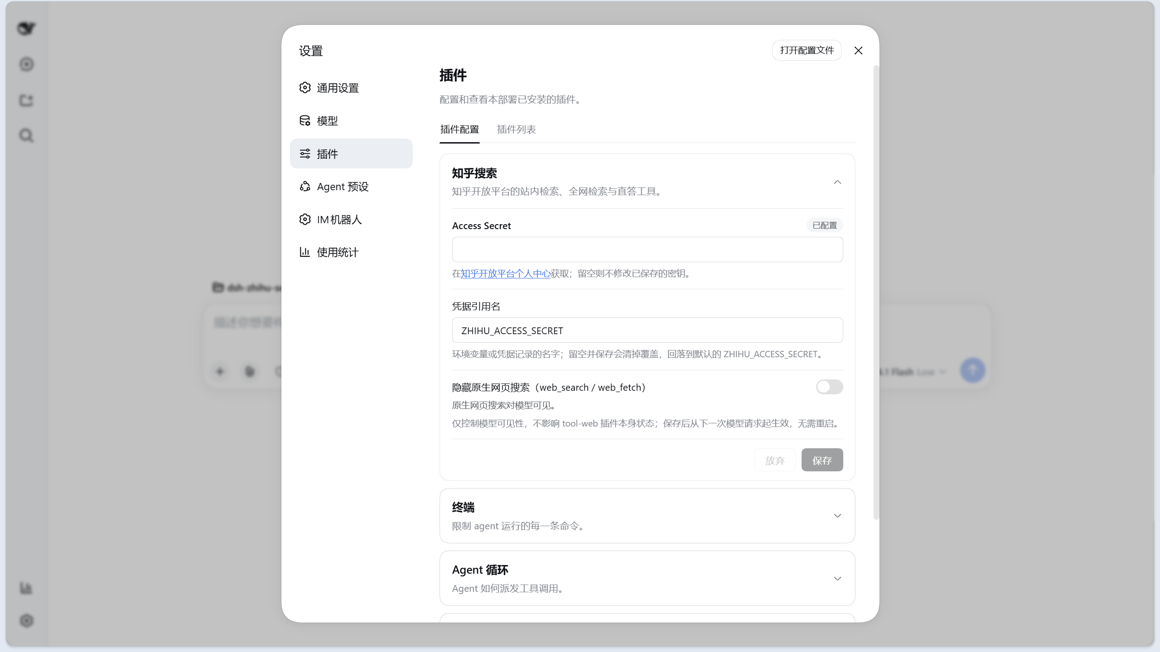Open model dropdown in the background chat box
The width and height of the screenshot is (1160, 652).
[913, 372]
